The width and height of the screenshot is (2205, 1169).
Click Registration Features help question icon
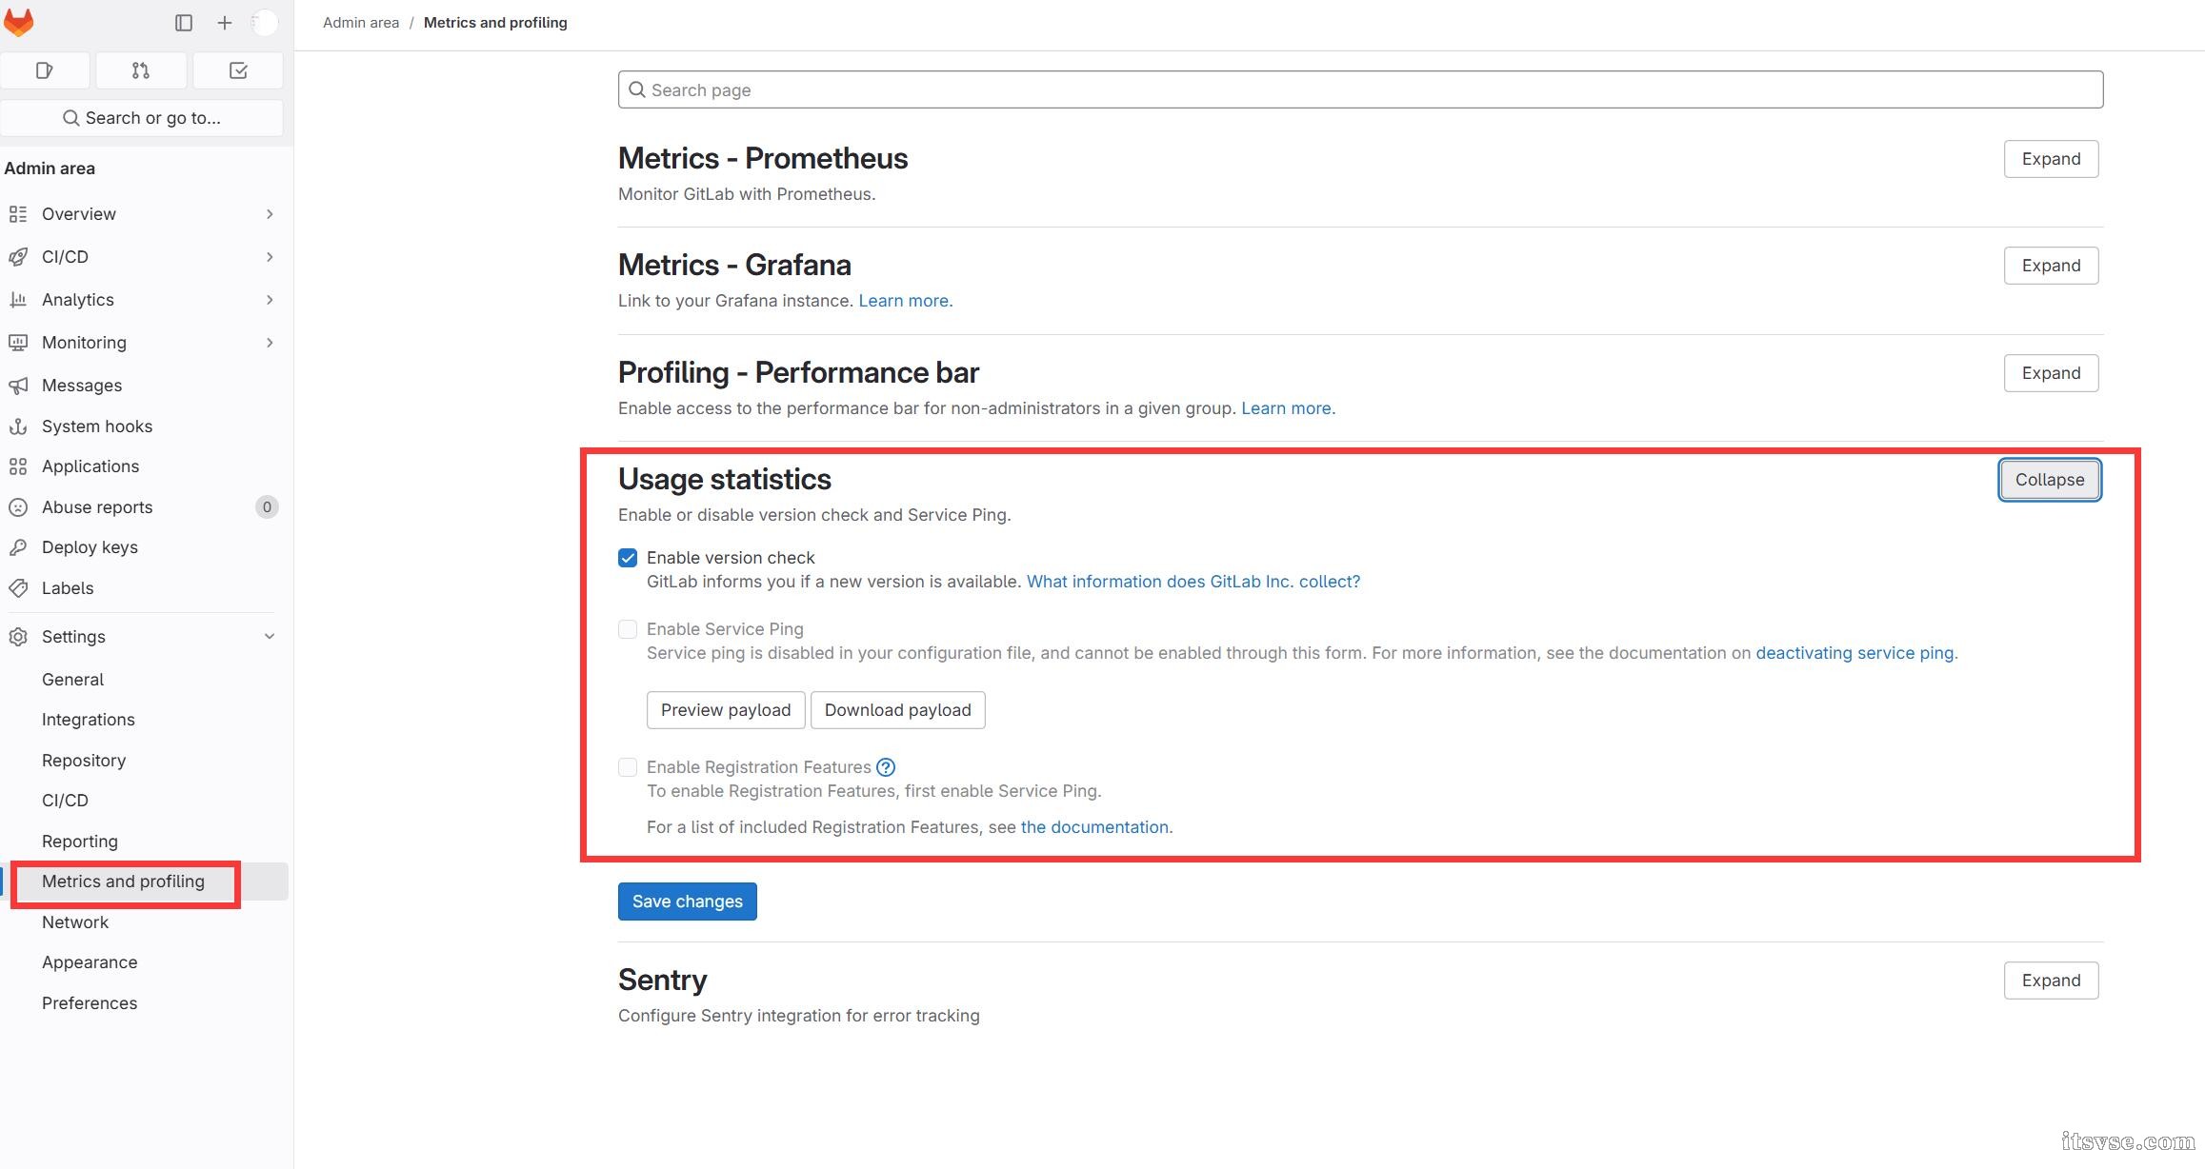[x=886, y=767]
